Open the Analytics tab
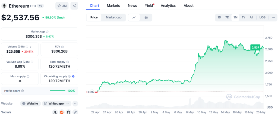The height and width of the screenshot is (114, 278). (x=168, y=6)
